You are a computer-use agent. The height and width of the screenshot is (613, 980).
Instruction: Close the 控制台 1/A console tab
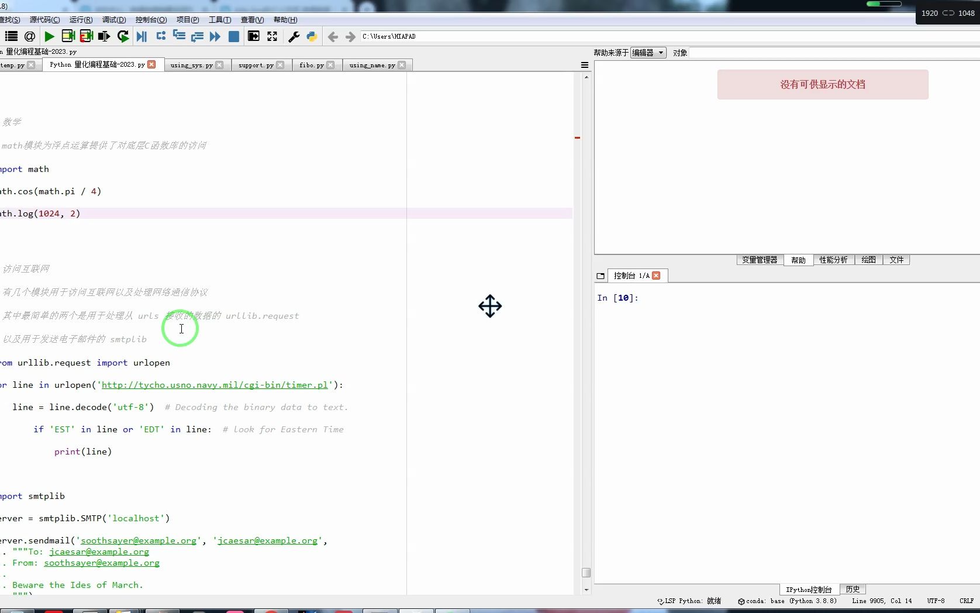pos(656,275)
